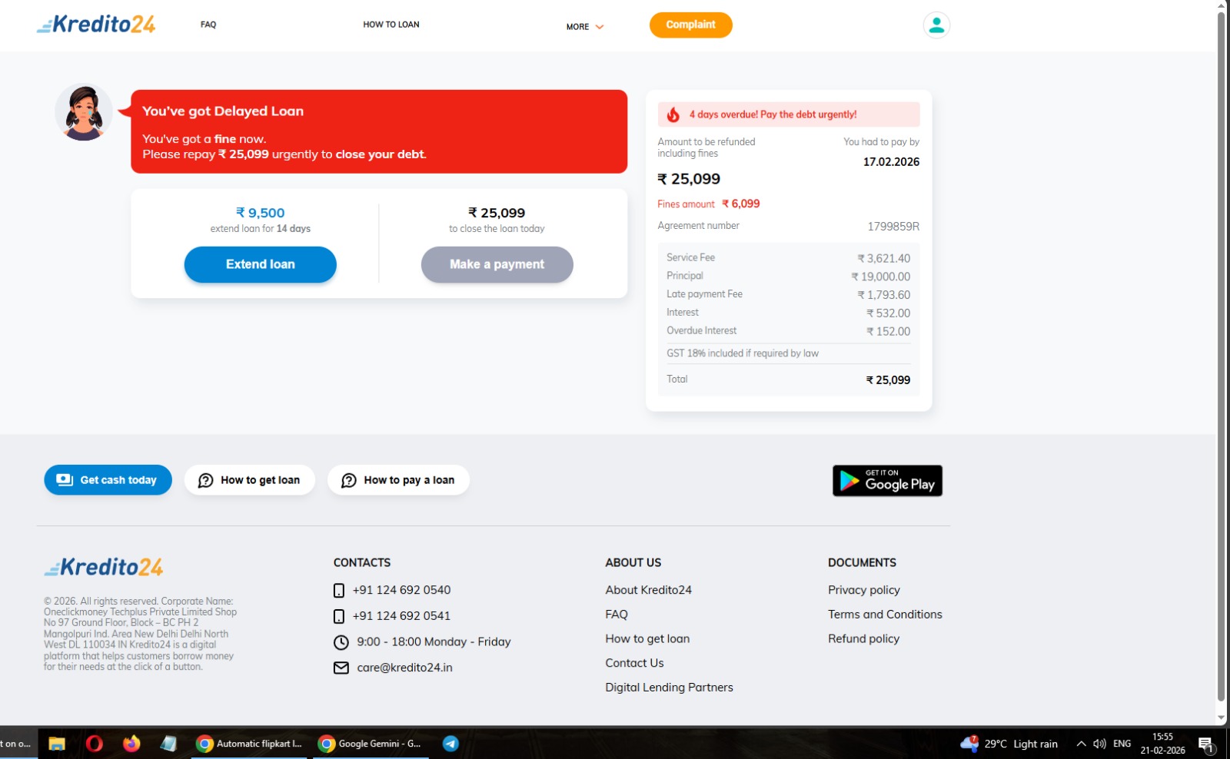
Task: Open the notification center icon
Action: coord(1205,744)
